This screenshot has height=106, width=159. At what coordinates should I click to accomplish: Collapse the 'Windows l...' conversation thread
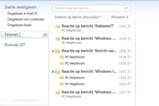tap(53, 72)
